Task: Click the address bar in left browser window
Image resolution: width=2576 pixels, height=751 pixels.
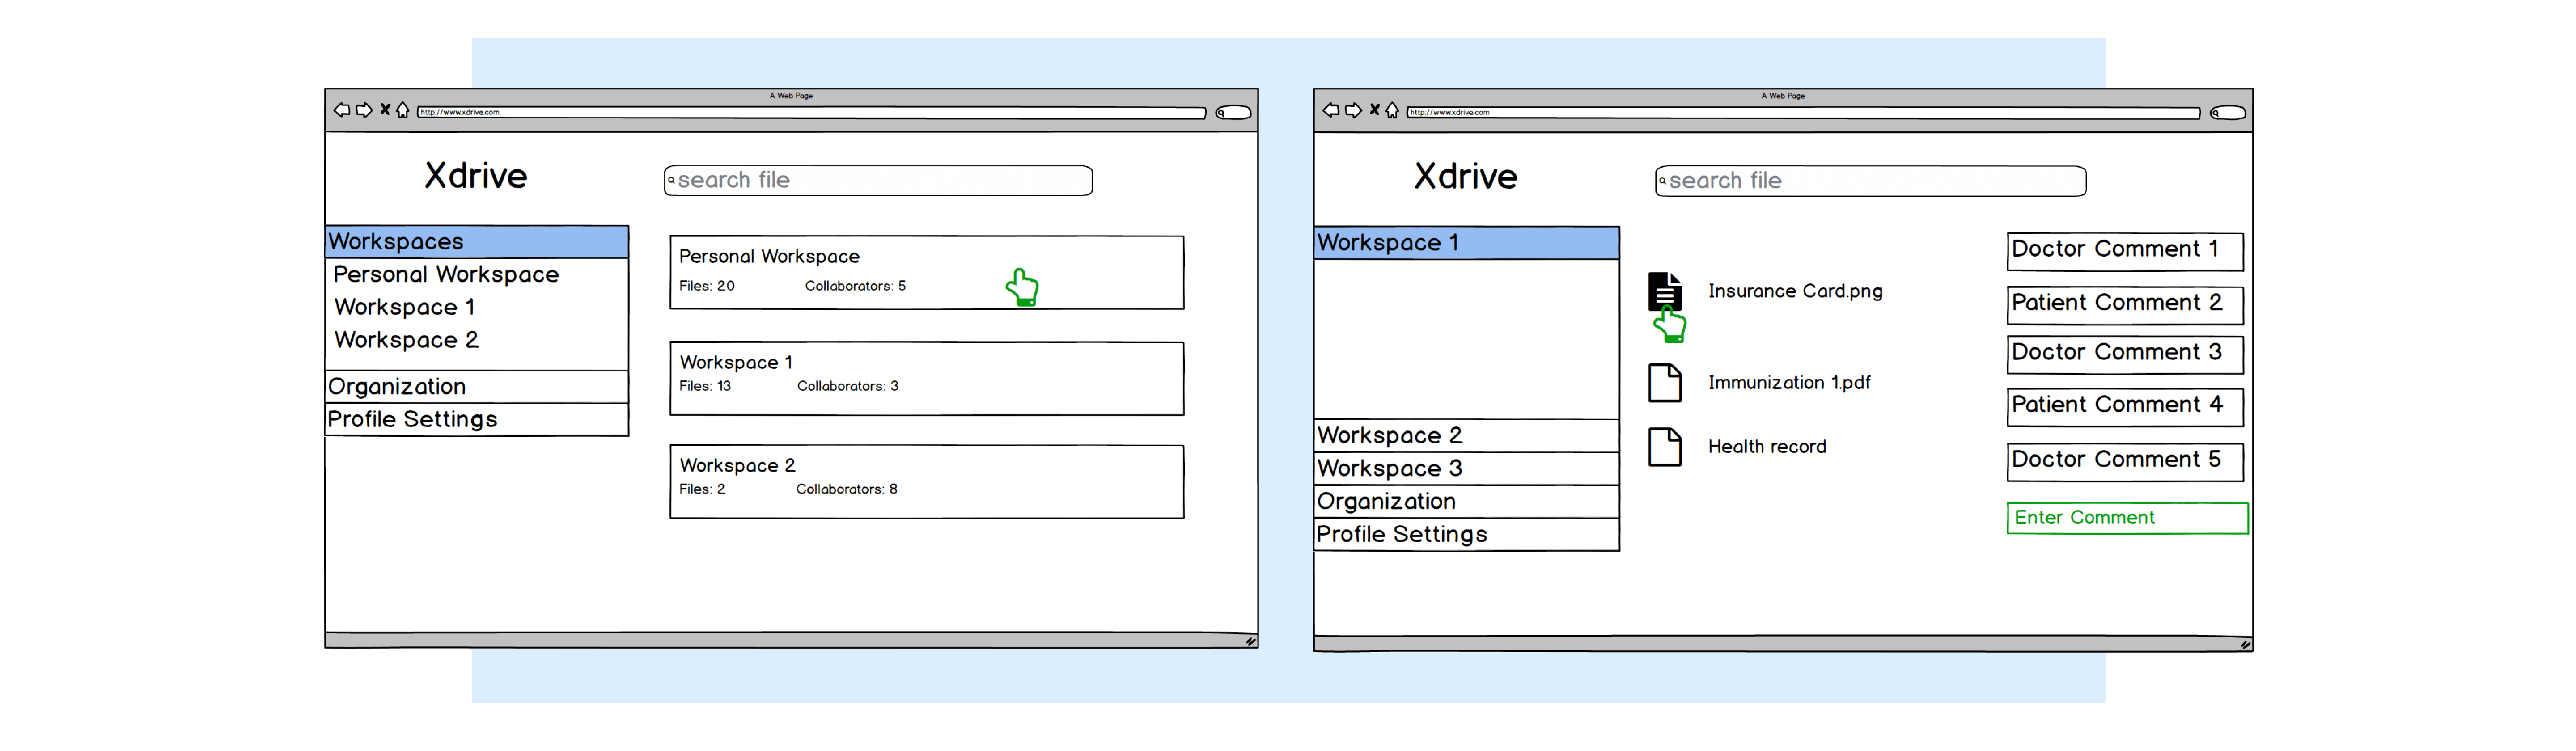Action: (811, 113)
